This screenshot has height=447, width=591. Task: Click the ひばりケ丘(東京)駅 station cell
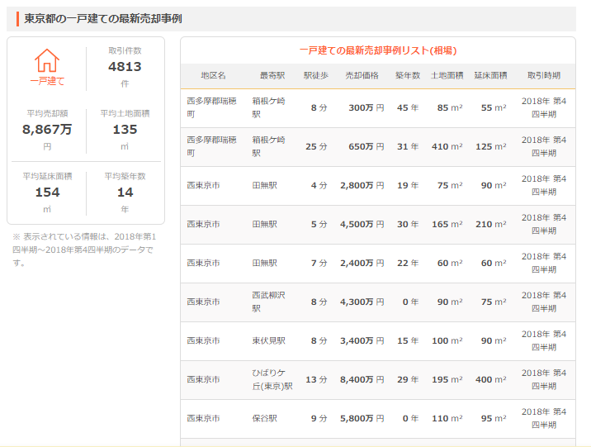coord(272,379)
